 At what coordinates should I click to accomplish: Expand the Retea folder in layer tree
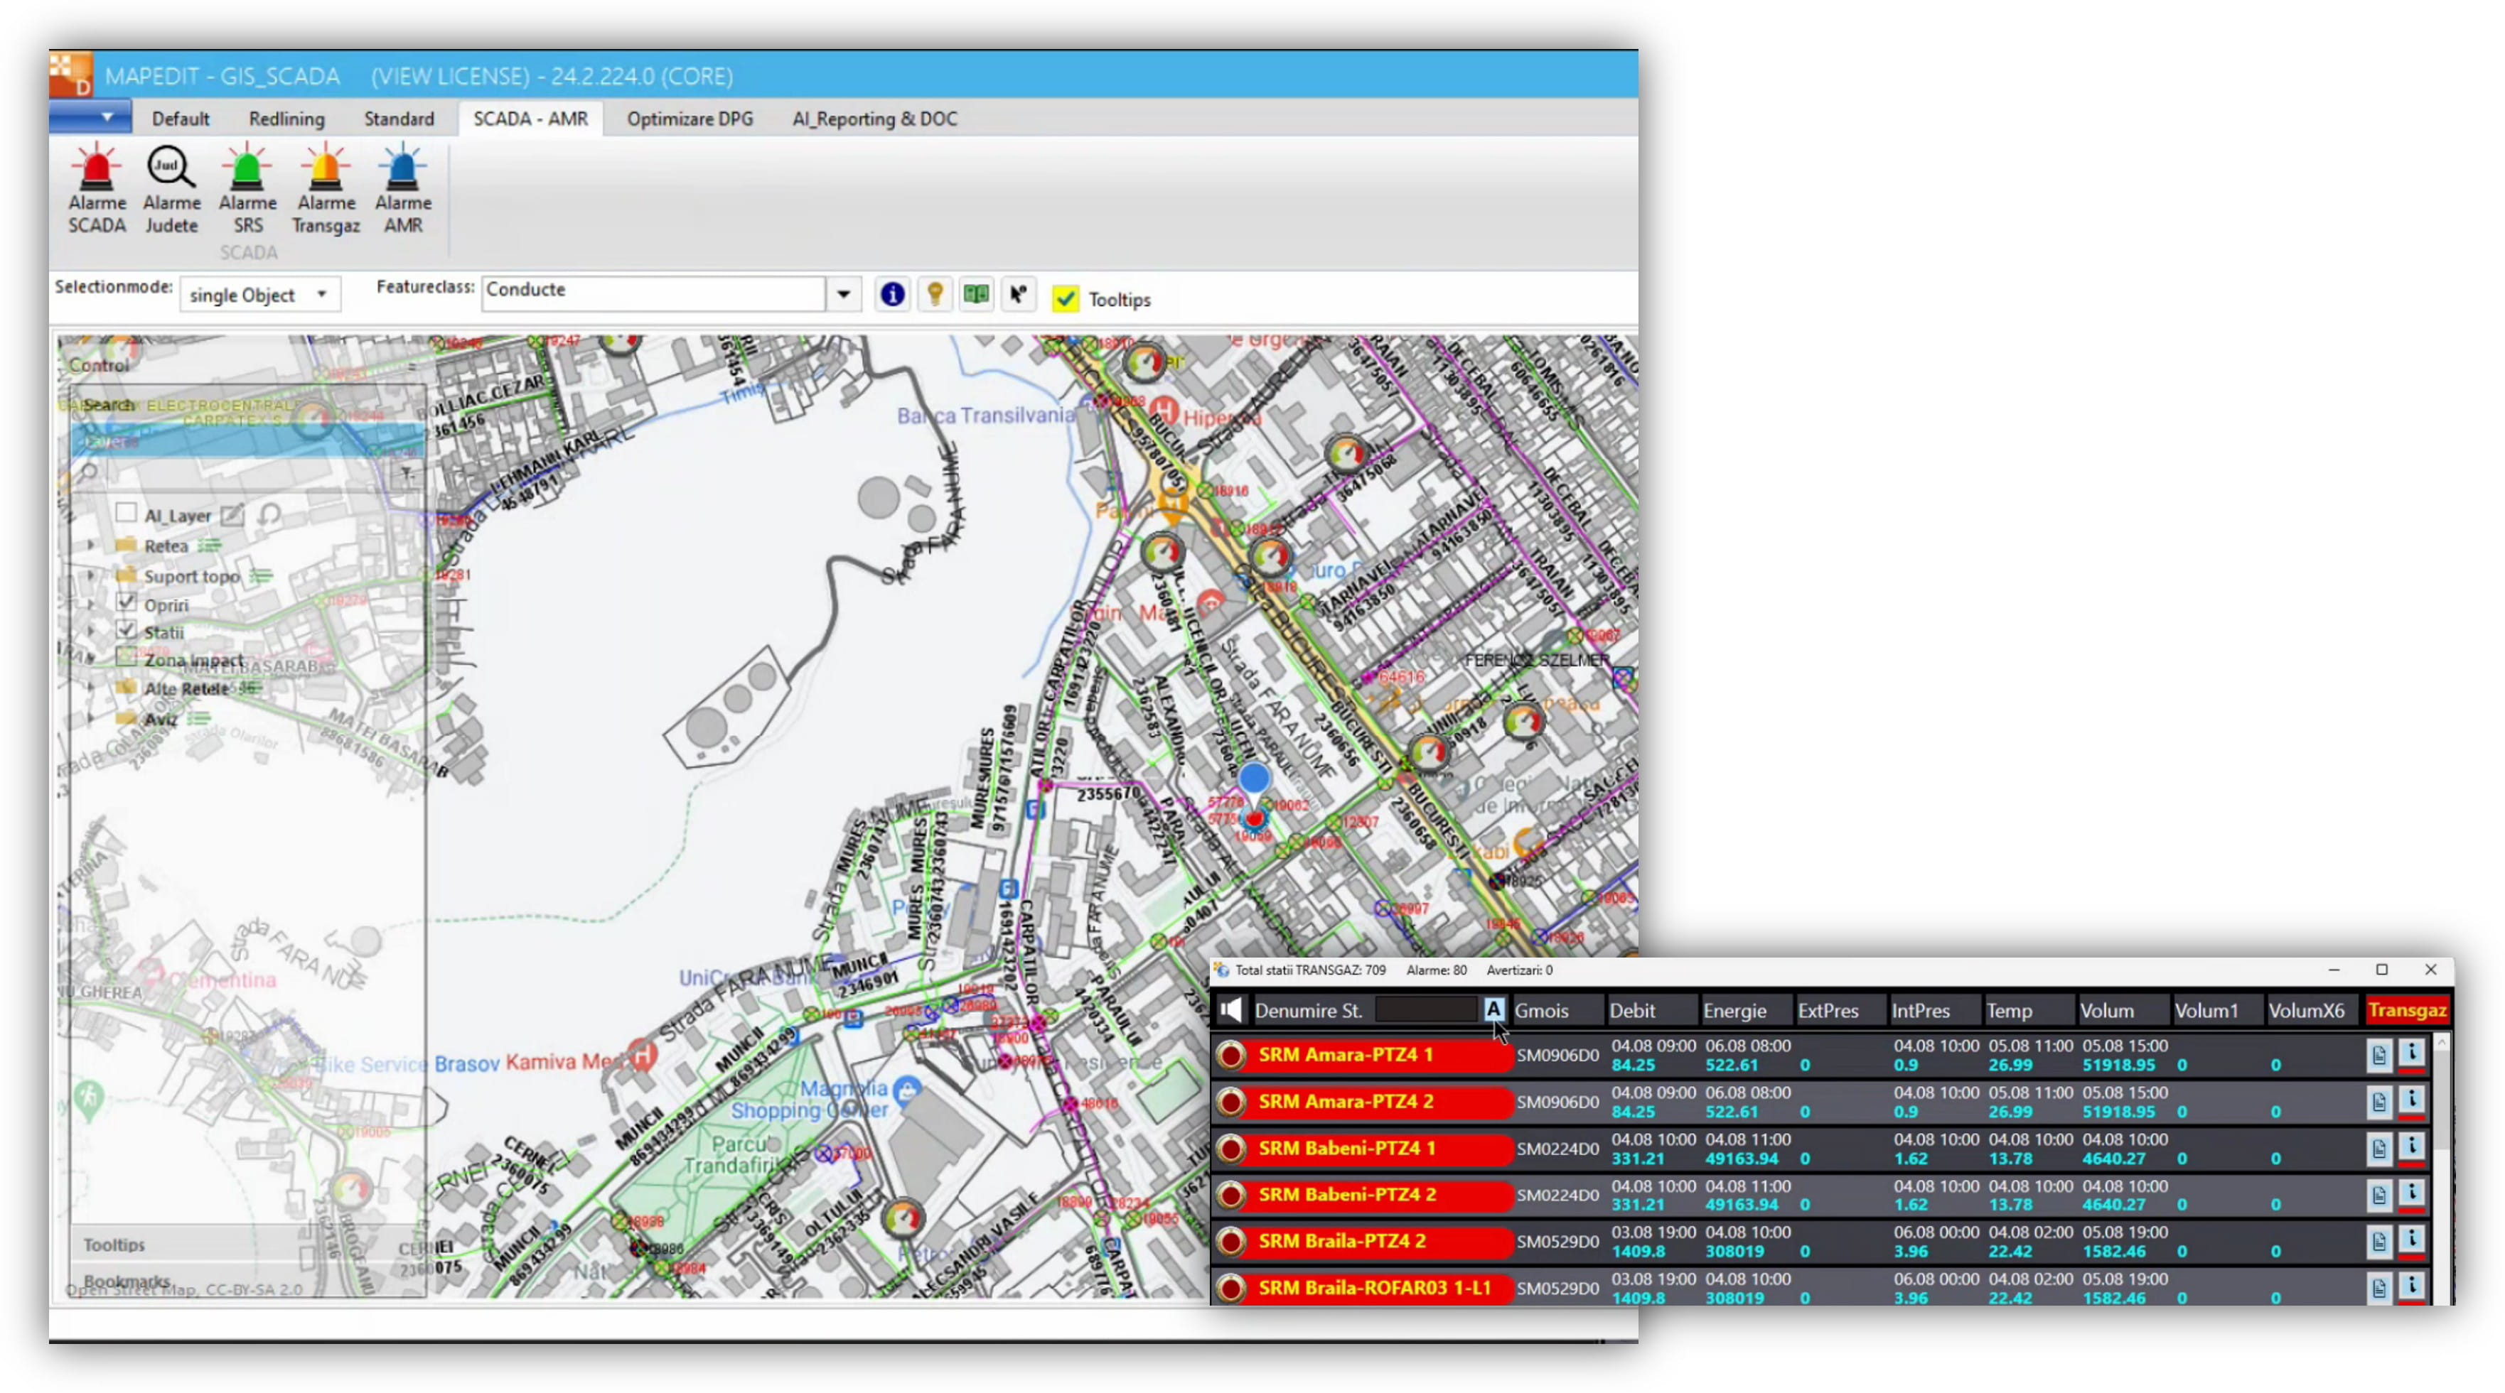tap(90, 546)
